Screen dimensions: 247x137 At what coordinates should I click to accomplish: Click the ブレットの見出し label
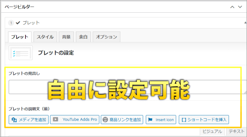click(x=24, y=73)
